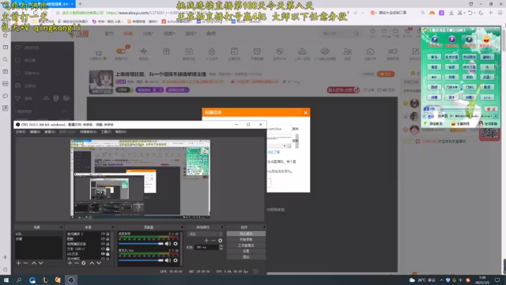Show hidden system tray icons chevron
The image size is (506, 285).
[x=441, y=279]
